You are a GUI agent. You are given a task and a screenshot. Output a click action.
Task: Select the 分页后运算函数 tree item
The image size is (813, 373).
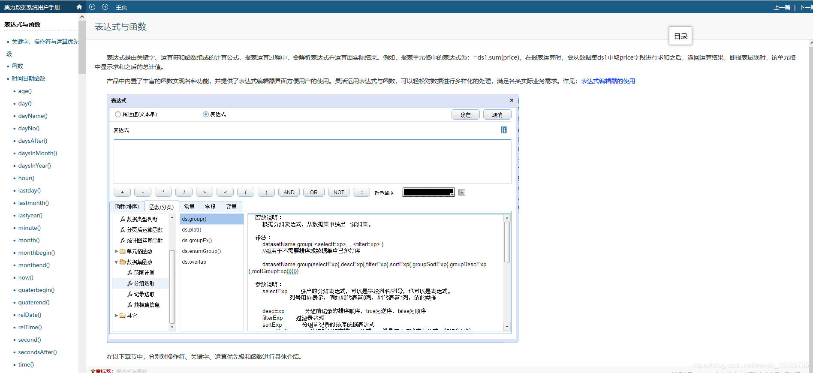pos(145,230)
